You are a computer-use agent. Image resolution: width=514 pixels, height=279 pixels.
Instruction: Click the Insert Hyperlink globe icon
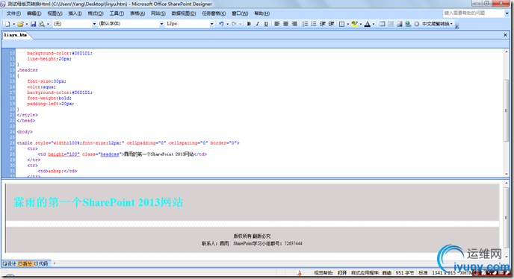point(408,24)
